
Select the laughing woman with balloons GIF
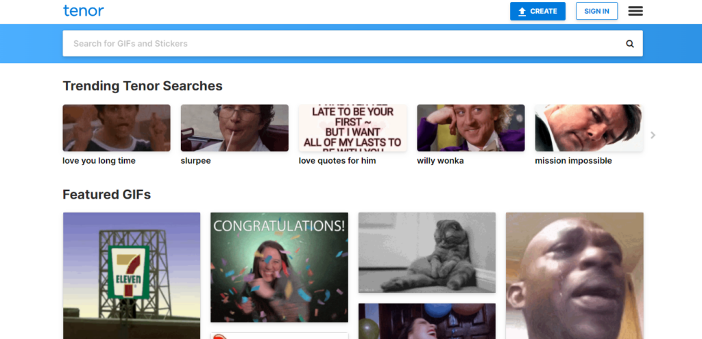point(427,321)
